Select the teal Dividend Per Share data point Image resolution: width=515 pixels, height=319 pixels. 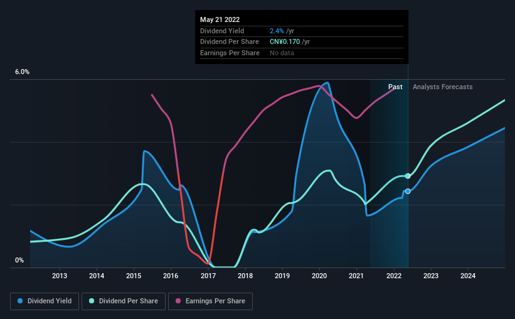tap(408, 176)
